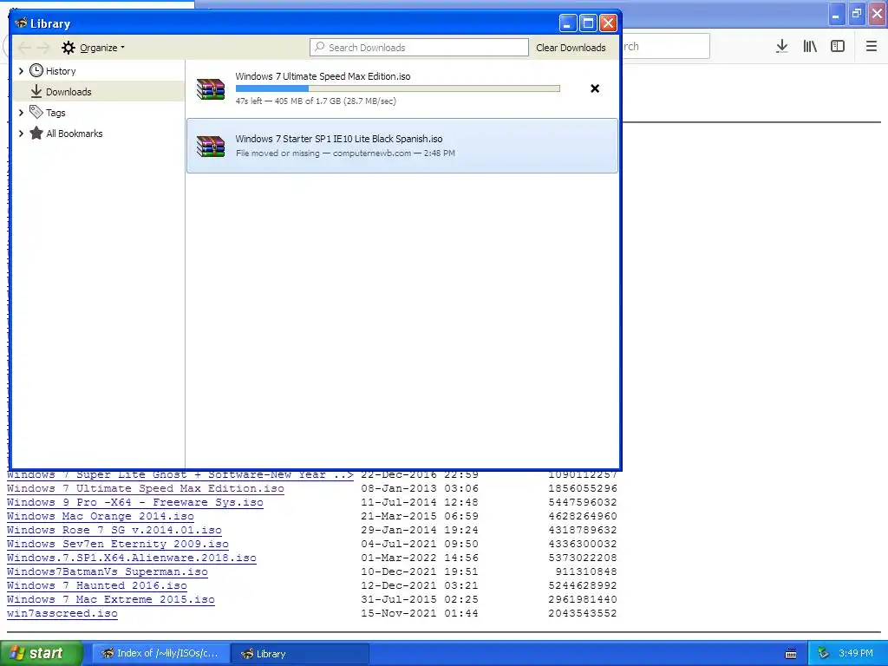Image resolution: width=888 pixels, height=666 pixels.
Task: Open Windows Sev7en Eternity 2009.iso link
Action: 117,544
